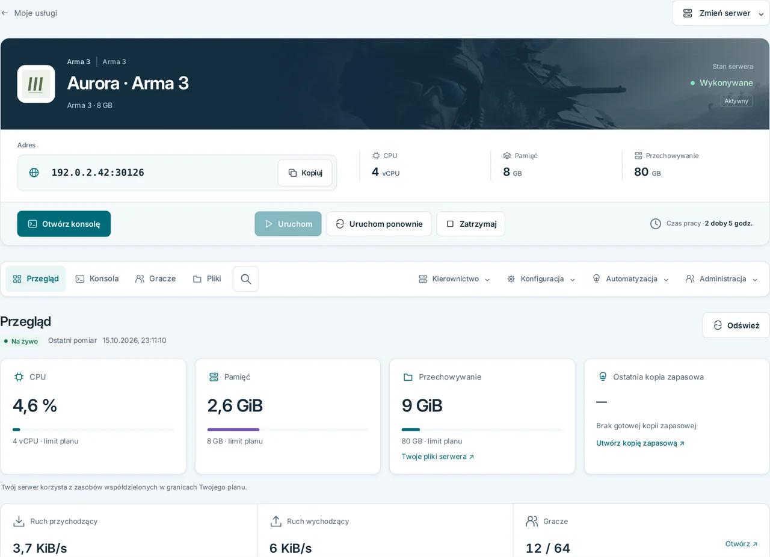Screen dimensions: 770x557
Task: Click the Ruch wychodzący upload icon
Action: [x=276, y=522]
